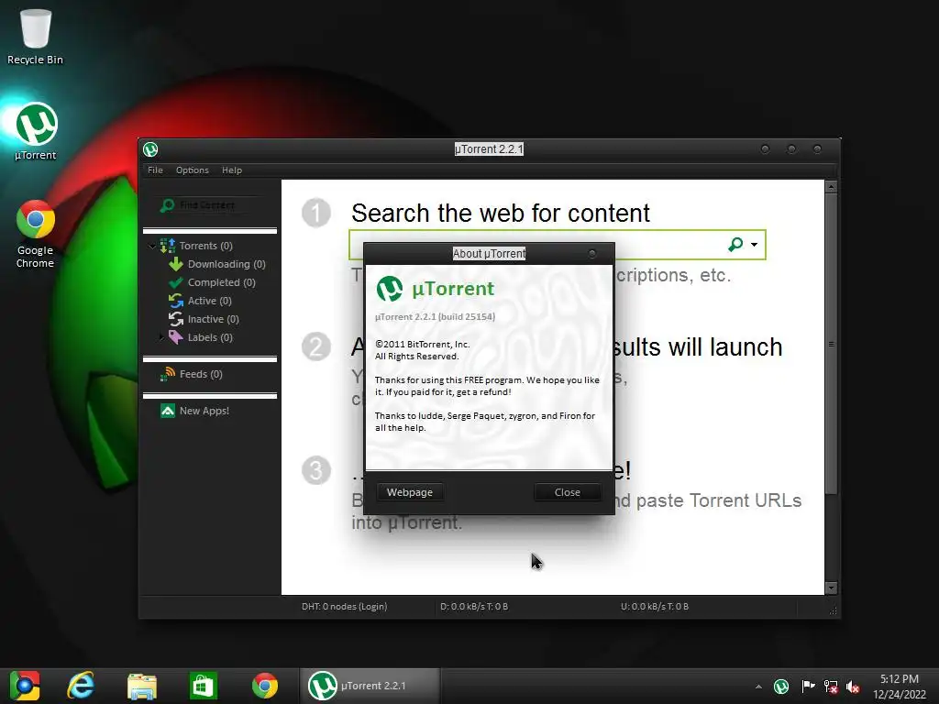
Task: Click the Labels tag icon
Action: pyautogui.click(x=175, y=337)
